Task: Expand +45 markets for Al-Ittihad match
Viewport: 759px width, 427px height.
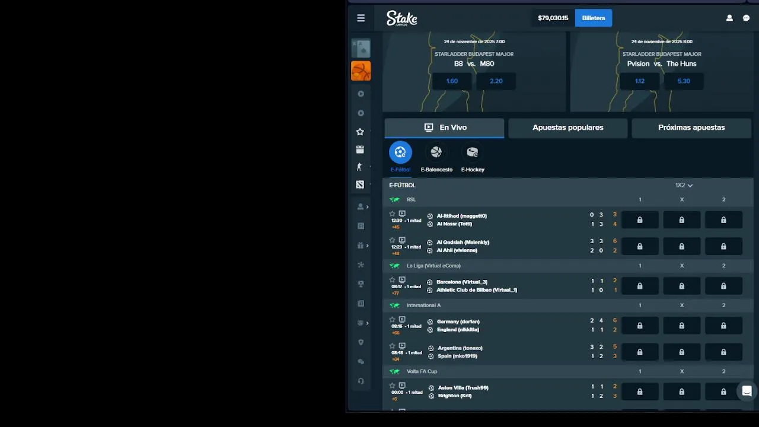Action: [x=396, y=227]
